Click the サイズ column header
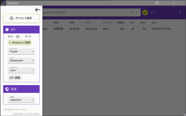The height and width of the screenshot is (116, 186). coord(88,23)
